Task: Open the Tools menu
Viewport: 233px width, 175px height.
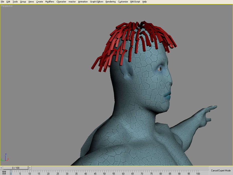Action: [15, 2]
